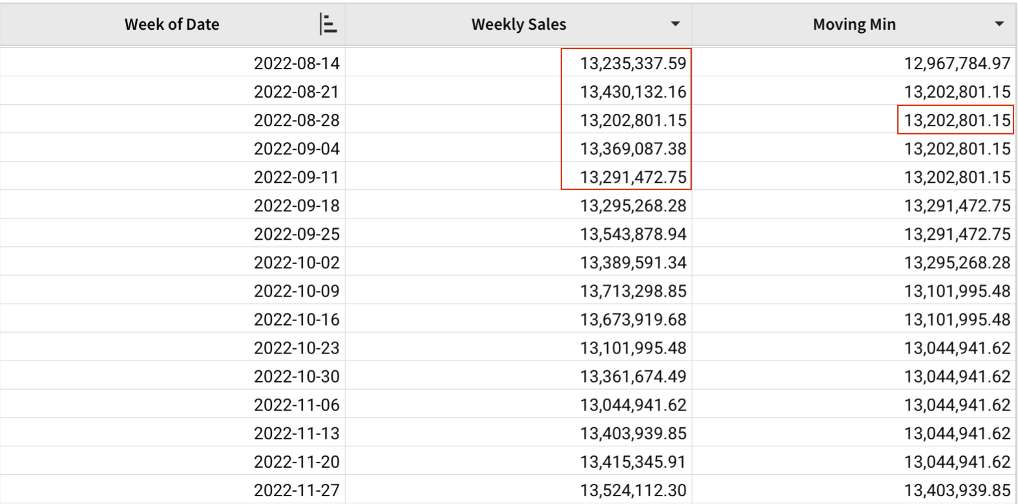This screenshot has height=504, width=1018.
Task: Click Moving Min cell in 2022-10-16 row
Action: point(957,319)
